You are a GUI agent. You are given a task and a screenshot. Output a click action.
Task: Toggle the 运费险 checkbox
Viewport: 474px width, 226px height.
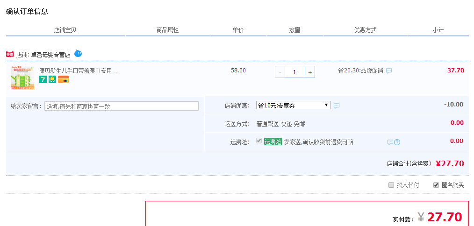(259, 141)
